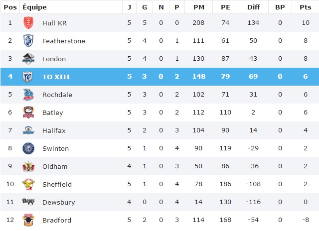This screenshot has width=319, height=231.
Task: Sort by the Diff column header
Action: [x=253, y=7]
